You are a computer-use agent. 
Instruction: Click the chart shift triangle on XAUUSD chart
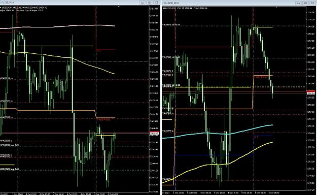(276, 7)
